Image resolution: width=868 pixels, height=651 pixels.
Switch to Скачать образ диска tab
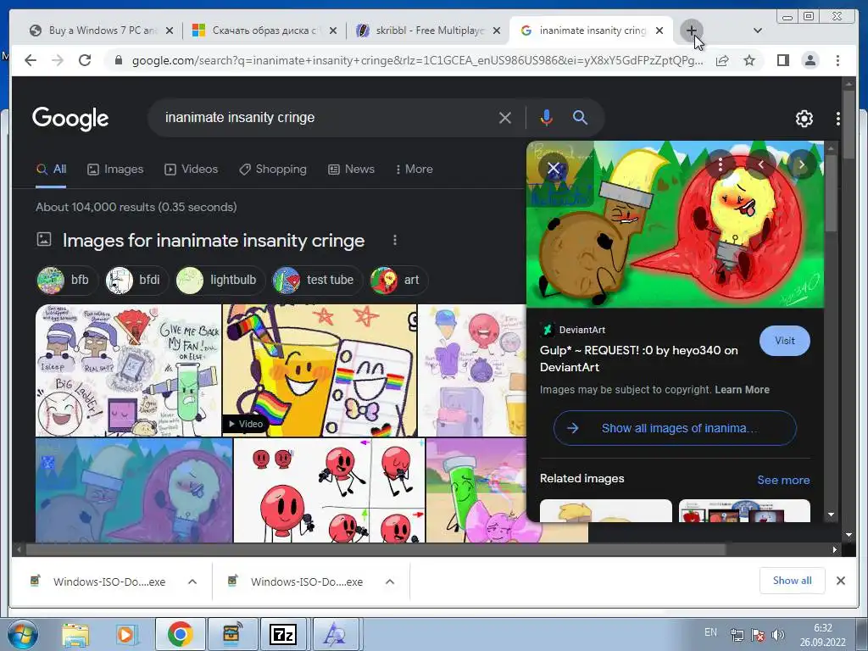(x=263, y=31)
